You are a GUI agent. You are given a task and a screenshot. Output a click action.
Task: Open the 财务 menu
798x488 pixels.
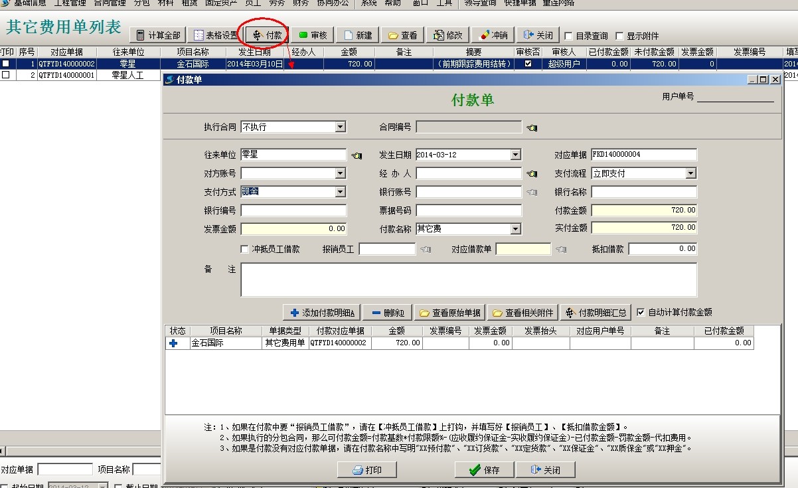[301, 3]
